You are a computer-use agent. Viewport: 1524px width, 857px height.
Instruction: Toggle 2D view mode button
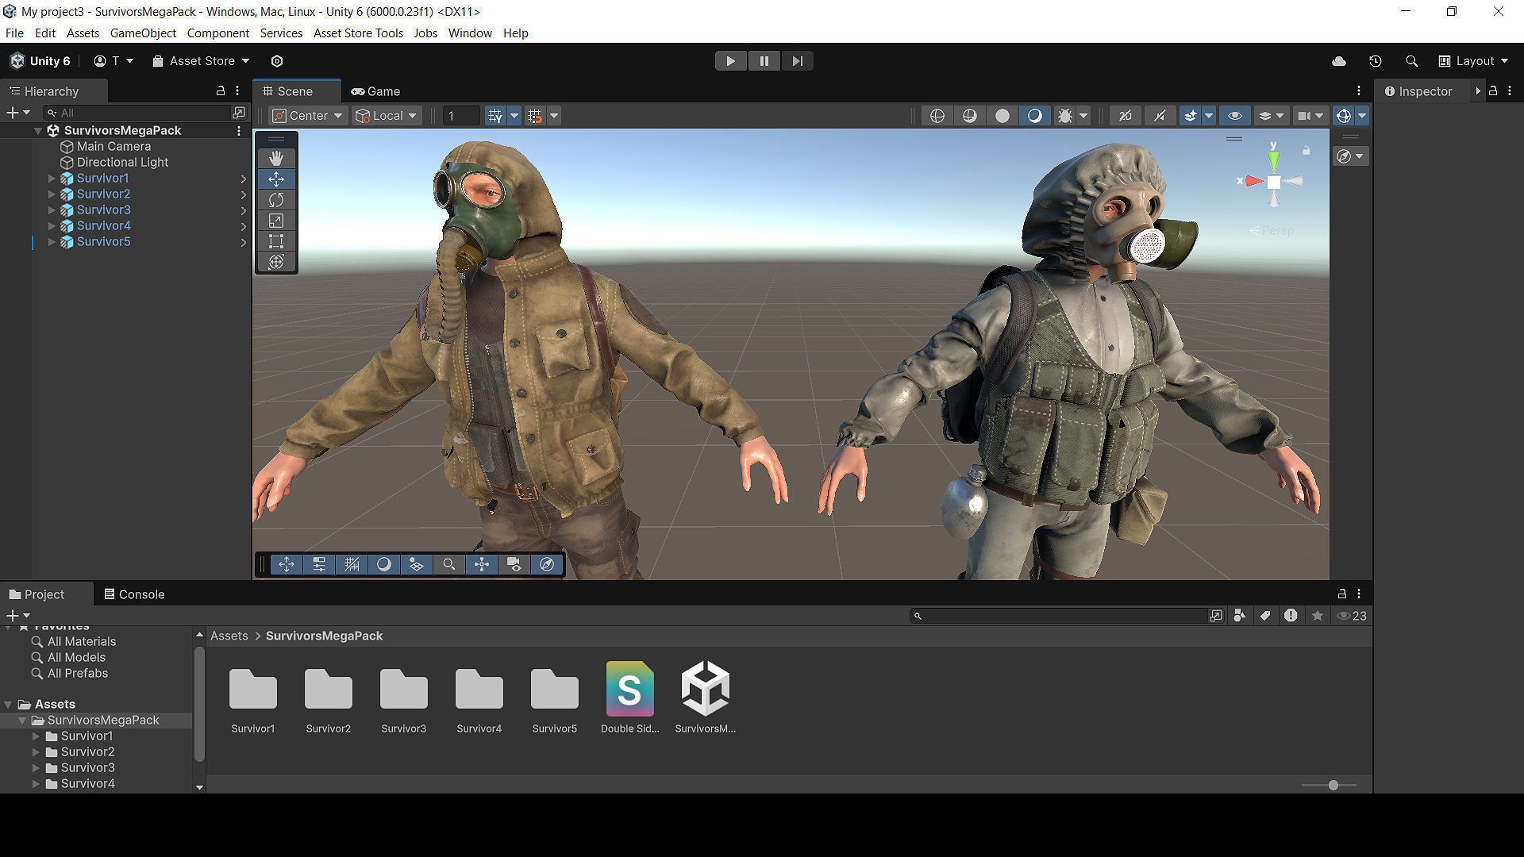click(1125, 116)
